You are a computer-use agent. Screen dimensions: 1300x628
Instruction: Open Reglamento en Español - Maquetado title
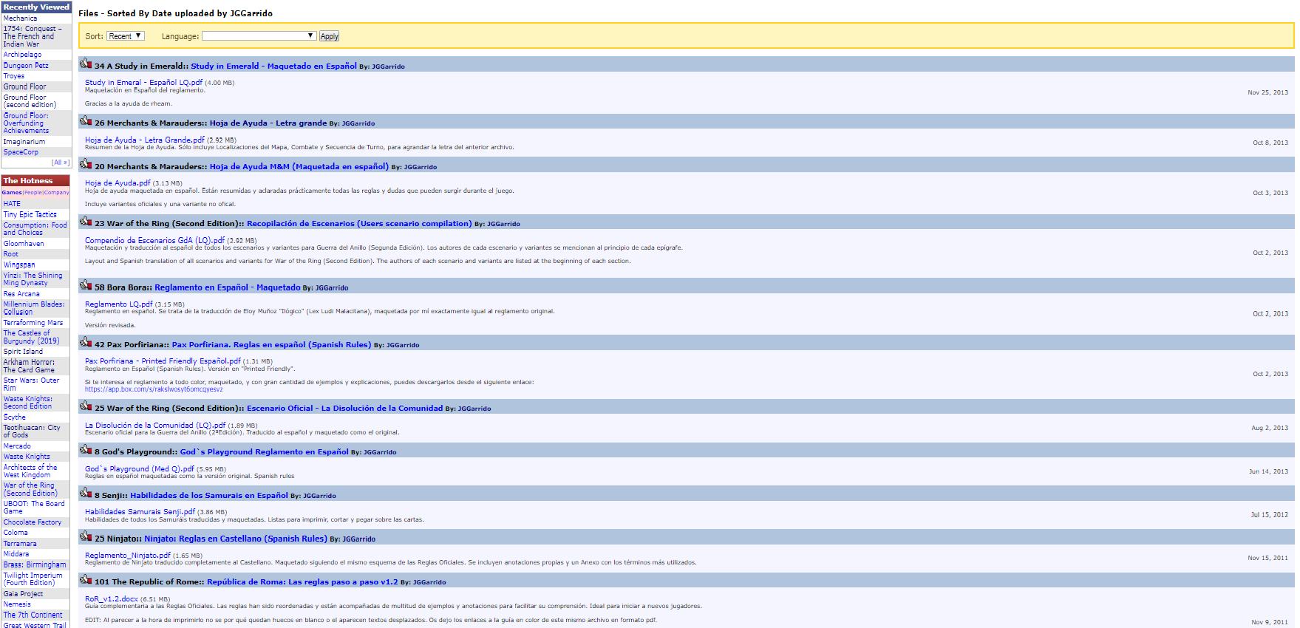(228, 287)
